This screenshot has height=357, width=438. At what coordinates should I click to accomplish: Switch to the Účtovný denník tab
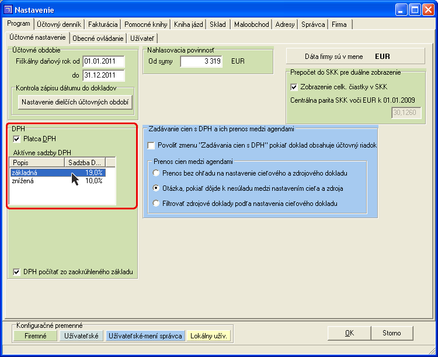point(59,24)
